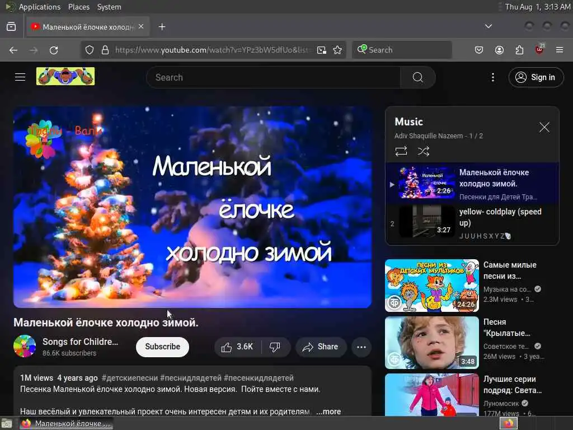Open the extensions puzzle icon
This screenshot has height=430, width=573.
coord(519,50)
